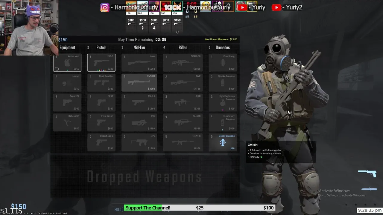Buy the Dual Berettas
The image size is (383, 215).
[101, 83]
